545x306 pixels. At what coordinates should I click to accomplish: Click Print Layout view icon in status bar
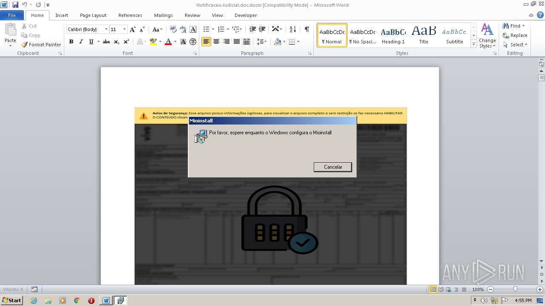(x=433, y=289)
